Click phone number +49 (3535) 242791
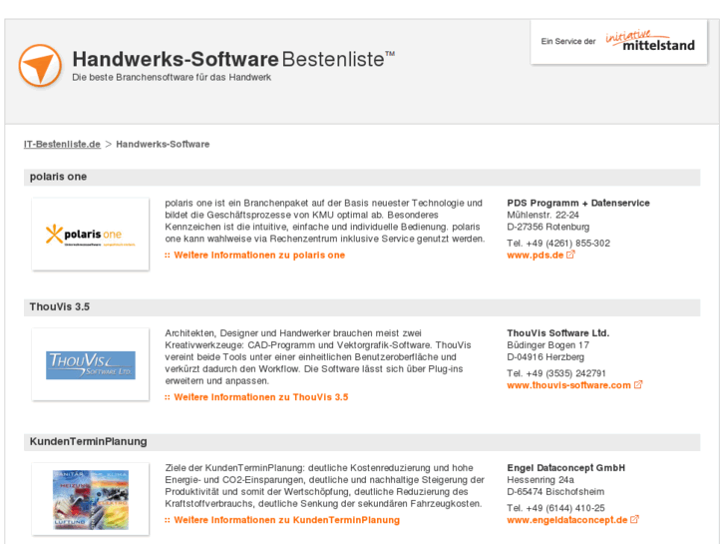Screen dimensions: 725x544 566,373
